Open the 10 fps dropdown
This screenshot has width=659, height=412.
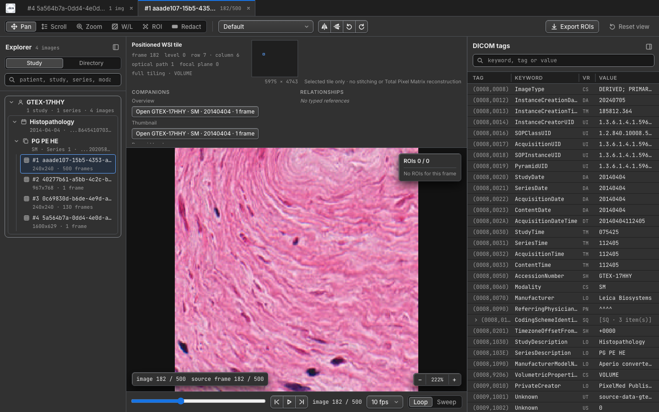click(385, 402)
